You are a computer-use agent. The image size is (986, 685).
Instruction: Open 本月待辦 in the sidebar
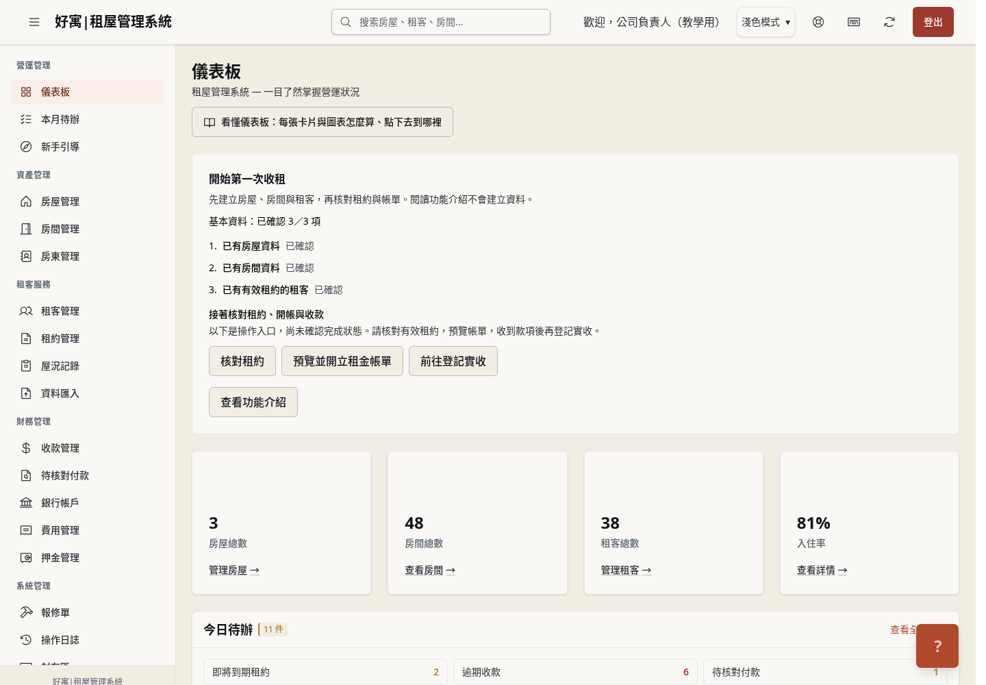(x=88, y=119)
